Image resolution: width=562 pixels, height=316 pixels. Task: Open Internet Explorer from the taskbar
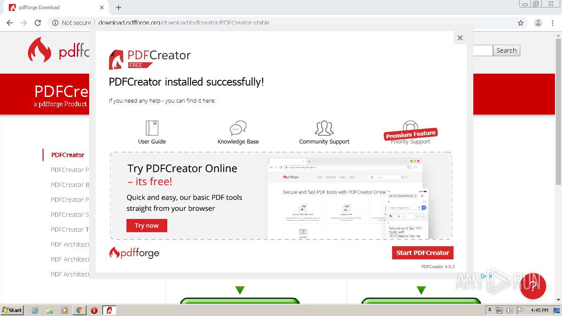click(35, 310)
